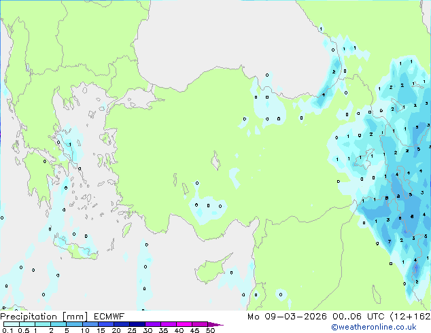
Task: Click the Mo 09-03-2026 forecast date text
Action: point(287,317)
